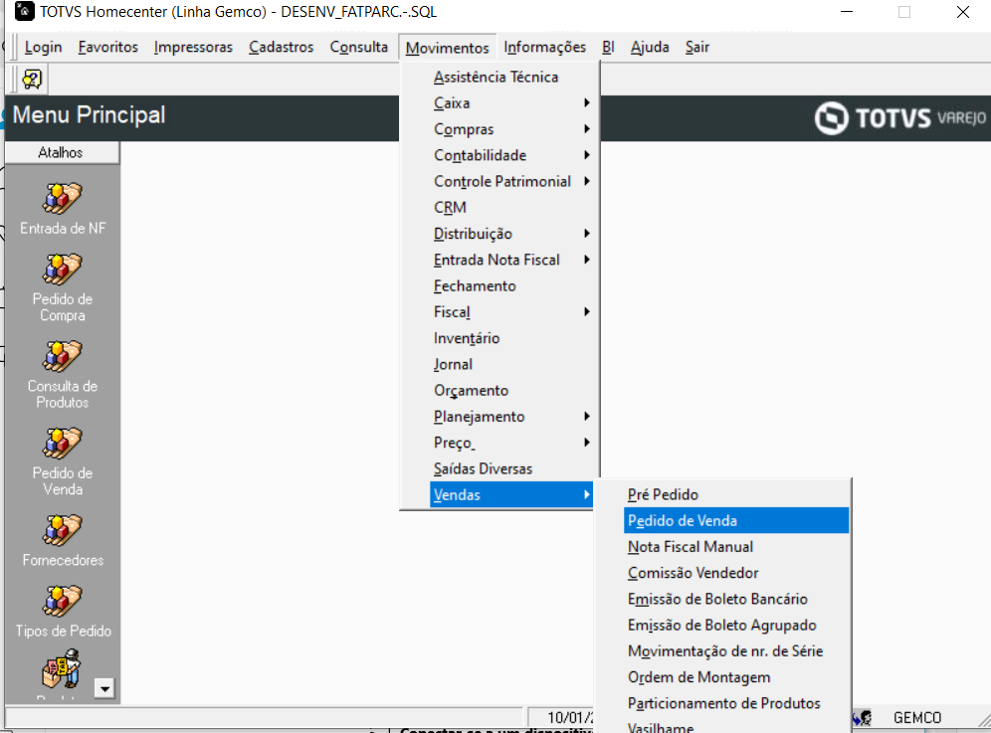This screenshot has width=991, height=733.
Task: Open the Ajuda menu
Action: pyautogui.click(x=650, y=47)
